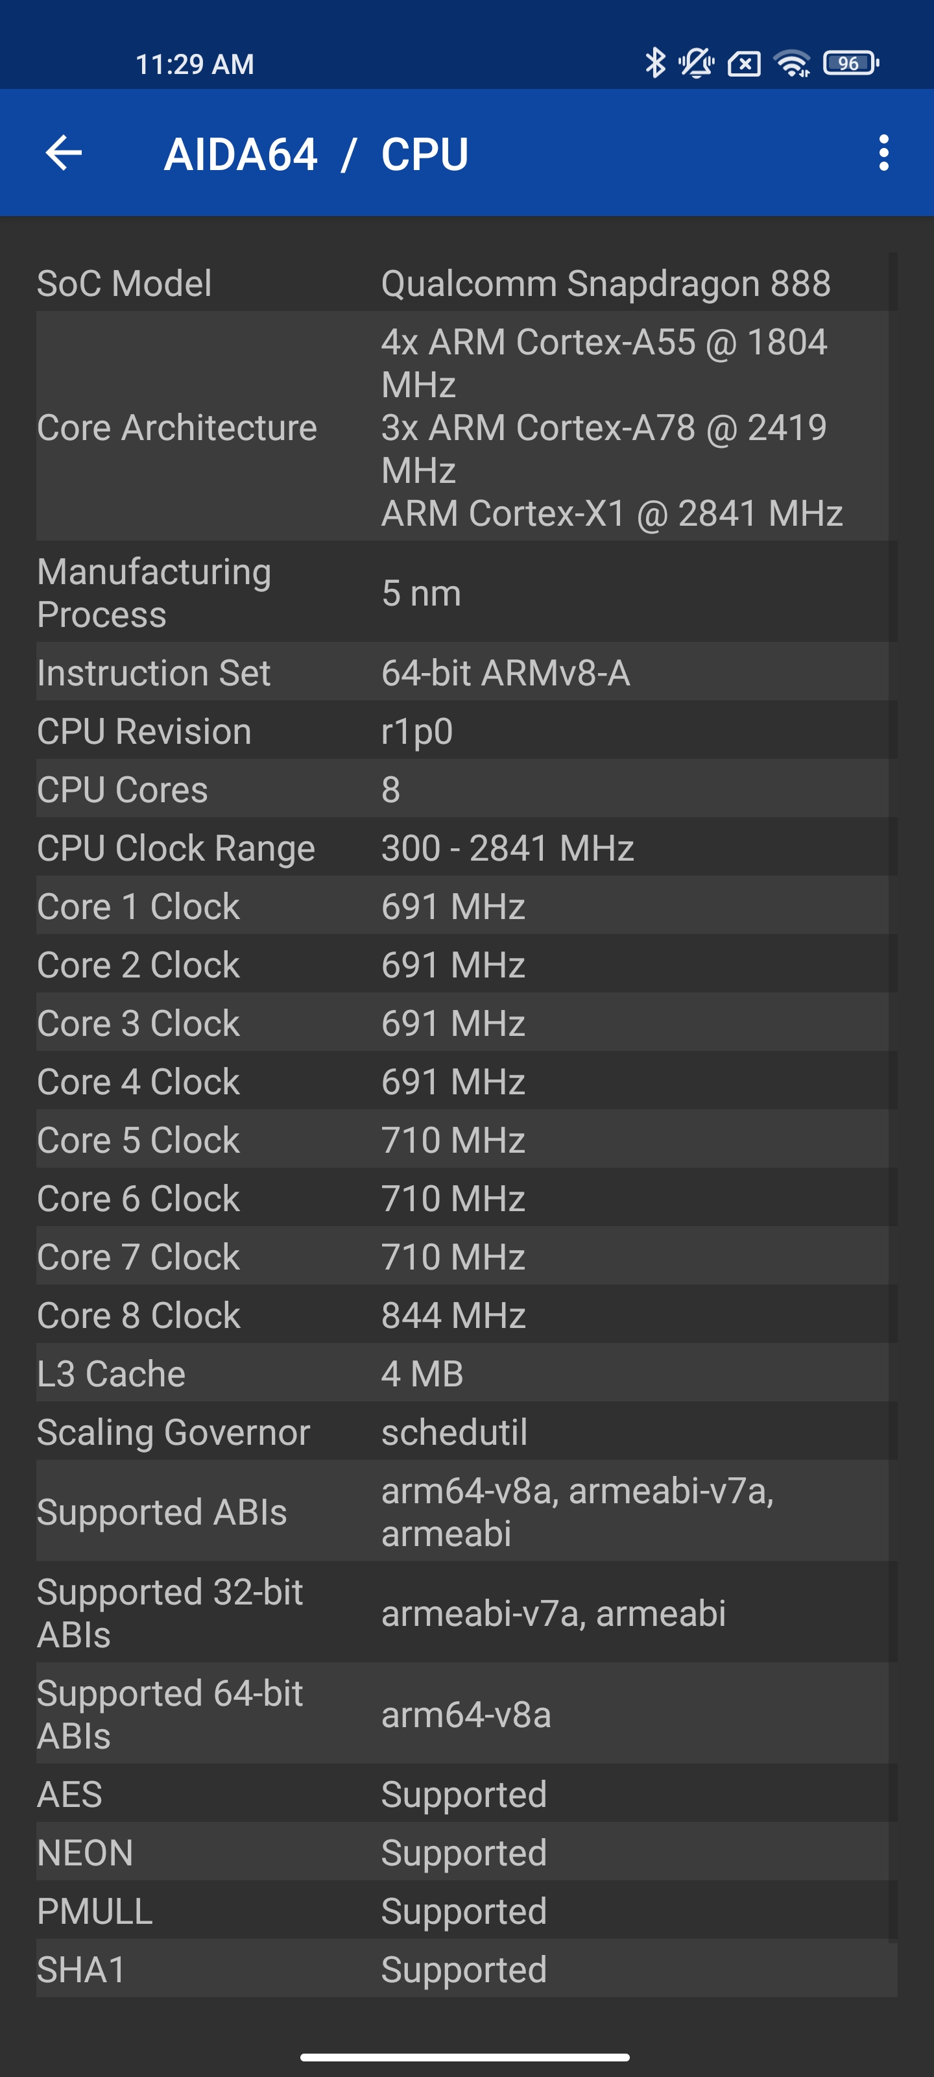Tap the Bluetooth status icon
Viewport: 934px width, 2077px height.
655,63
